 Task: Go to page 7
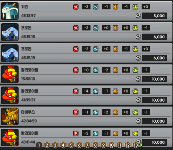coord(87,145)
